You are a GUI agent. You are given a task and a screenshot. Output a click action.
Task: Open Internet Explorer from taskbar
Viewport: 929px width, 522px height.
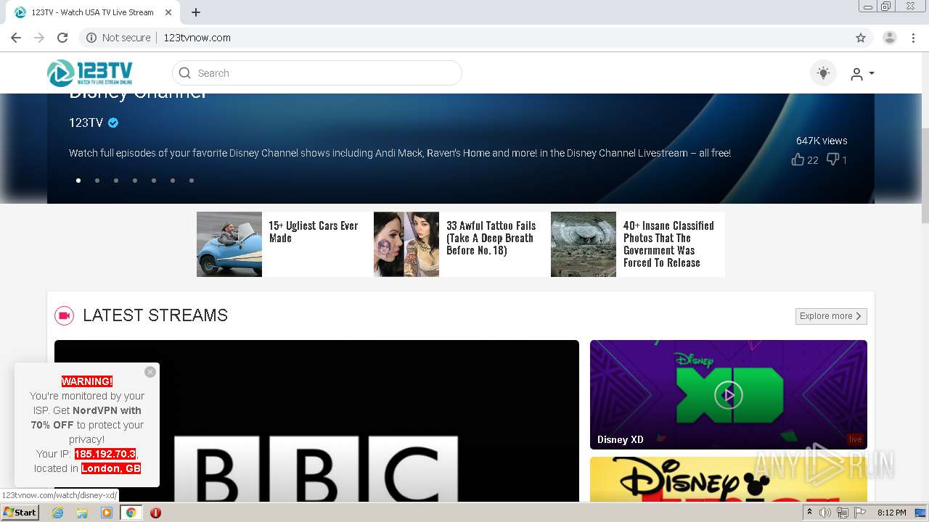[58, 513]
